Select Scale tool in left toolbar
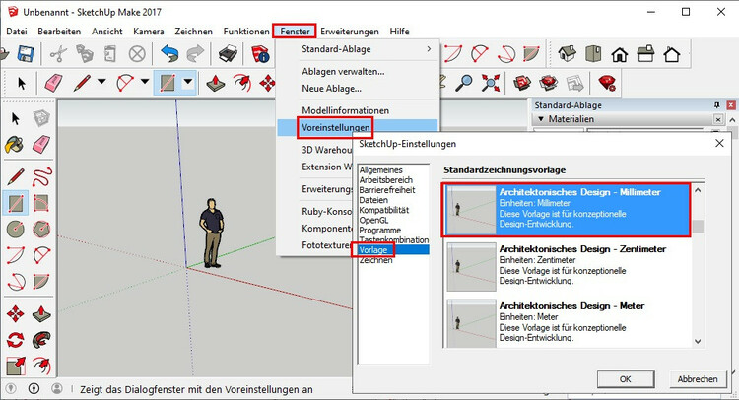Viewport: 739px width, 400px height. tap(16, 366)
